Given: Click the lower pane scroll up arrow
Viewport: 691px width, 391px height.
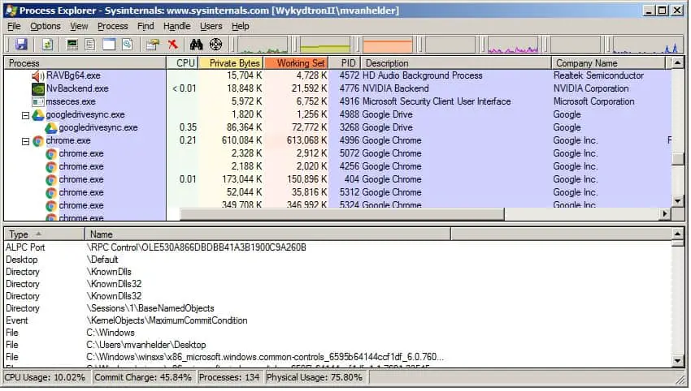Looking at the screenshot, I should point(677,234).
